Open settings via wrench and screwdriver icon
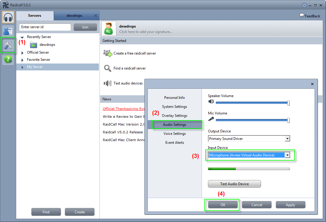Viewport: 326px width, 222px height. [8, 45]
